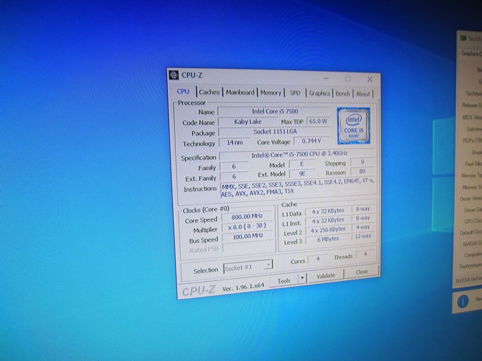Click the Stepping value 9
Image resolution: width=482 pixels, height=361 pixels.
[x=363, y=162]
